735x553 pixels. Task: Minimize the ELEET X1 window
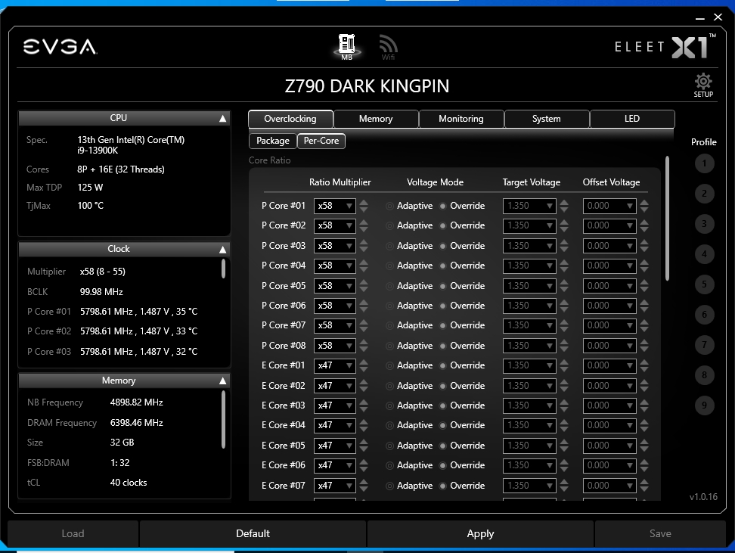700,18
